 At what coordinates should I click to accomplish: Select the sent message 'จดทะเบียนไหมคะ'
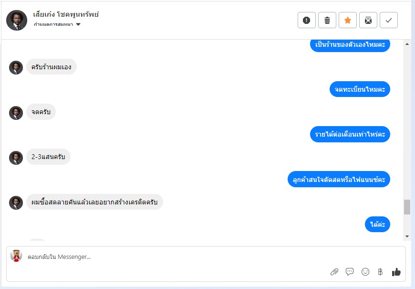tap(360, 89)
